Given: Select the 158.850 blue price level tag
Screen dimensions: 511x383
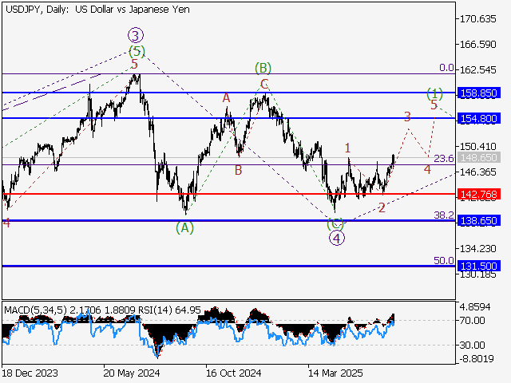Looking at the screenshot, I should 481,93.
